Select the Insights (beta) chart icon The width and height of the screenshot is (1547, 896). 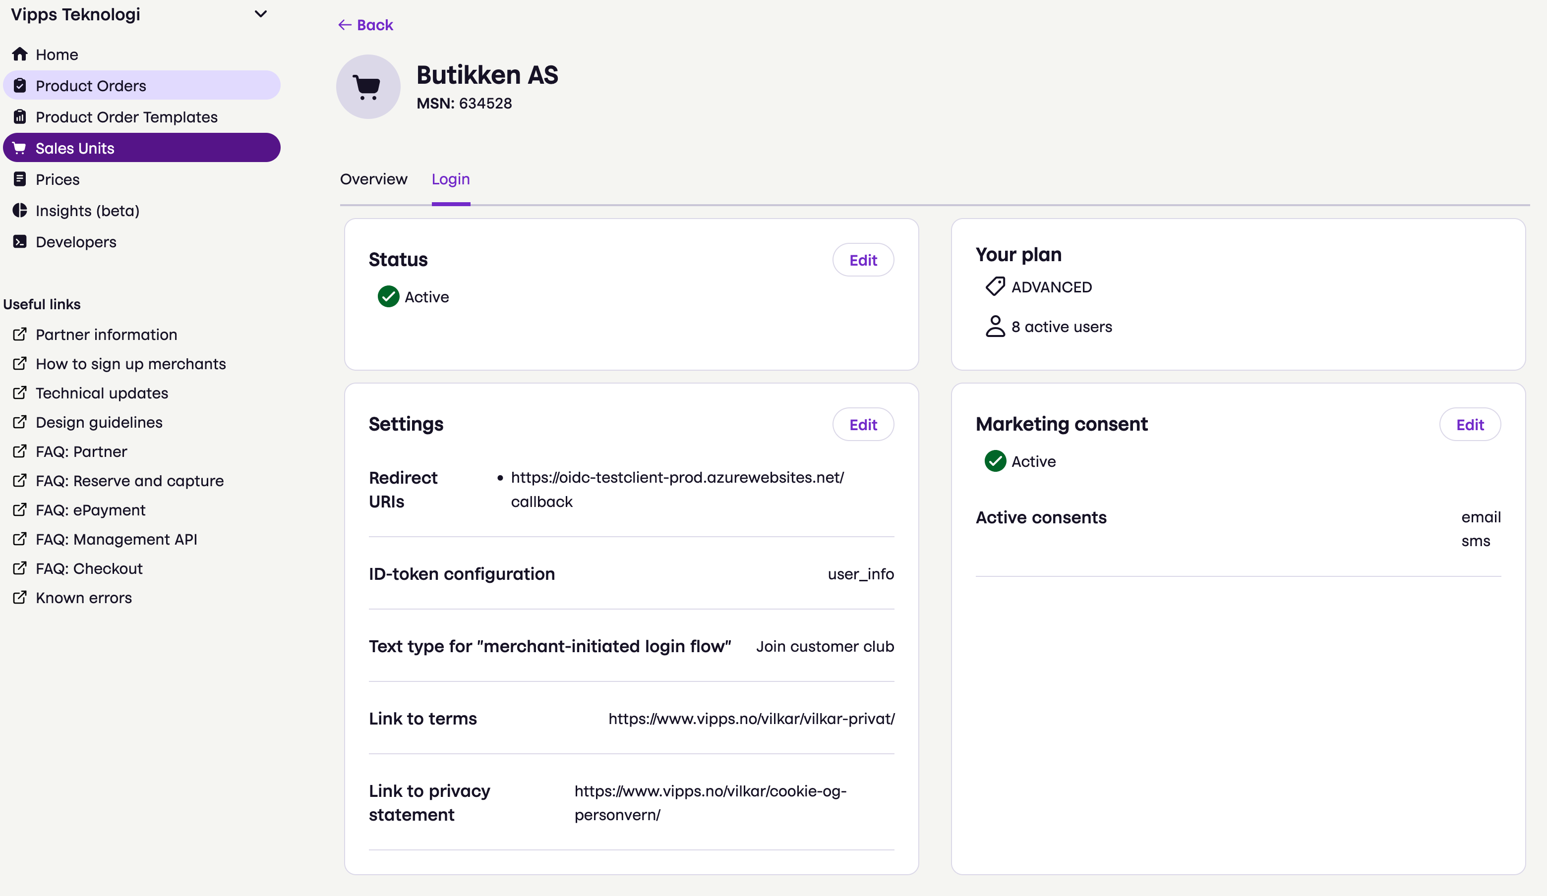pos(20,210)
